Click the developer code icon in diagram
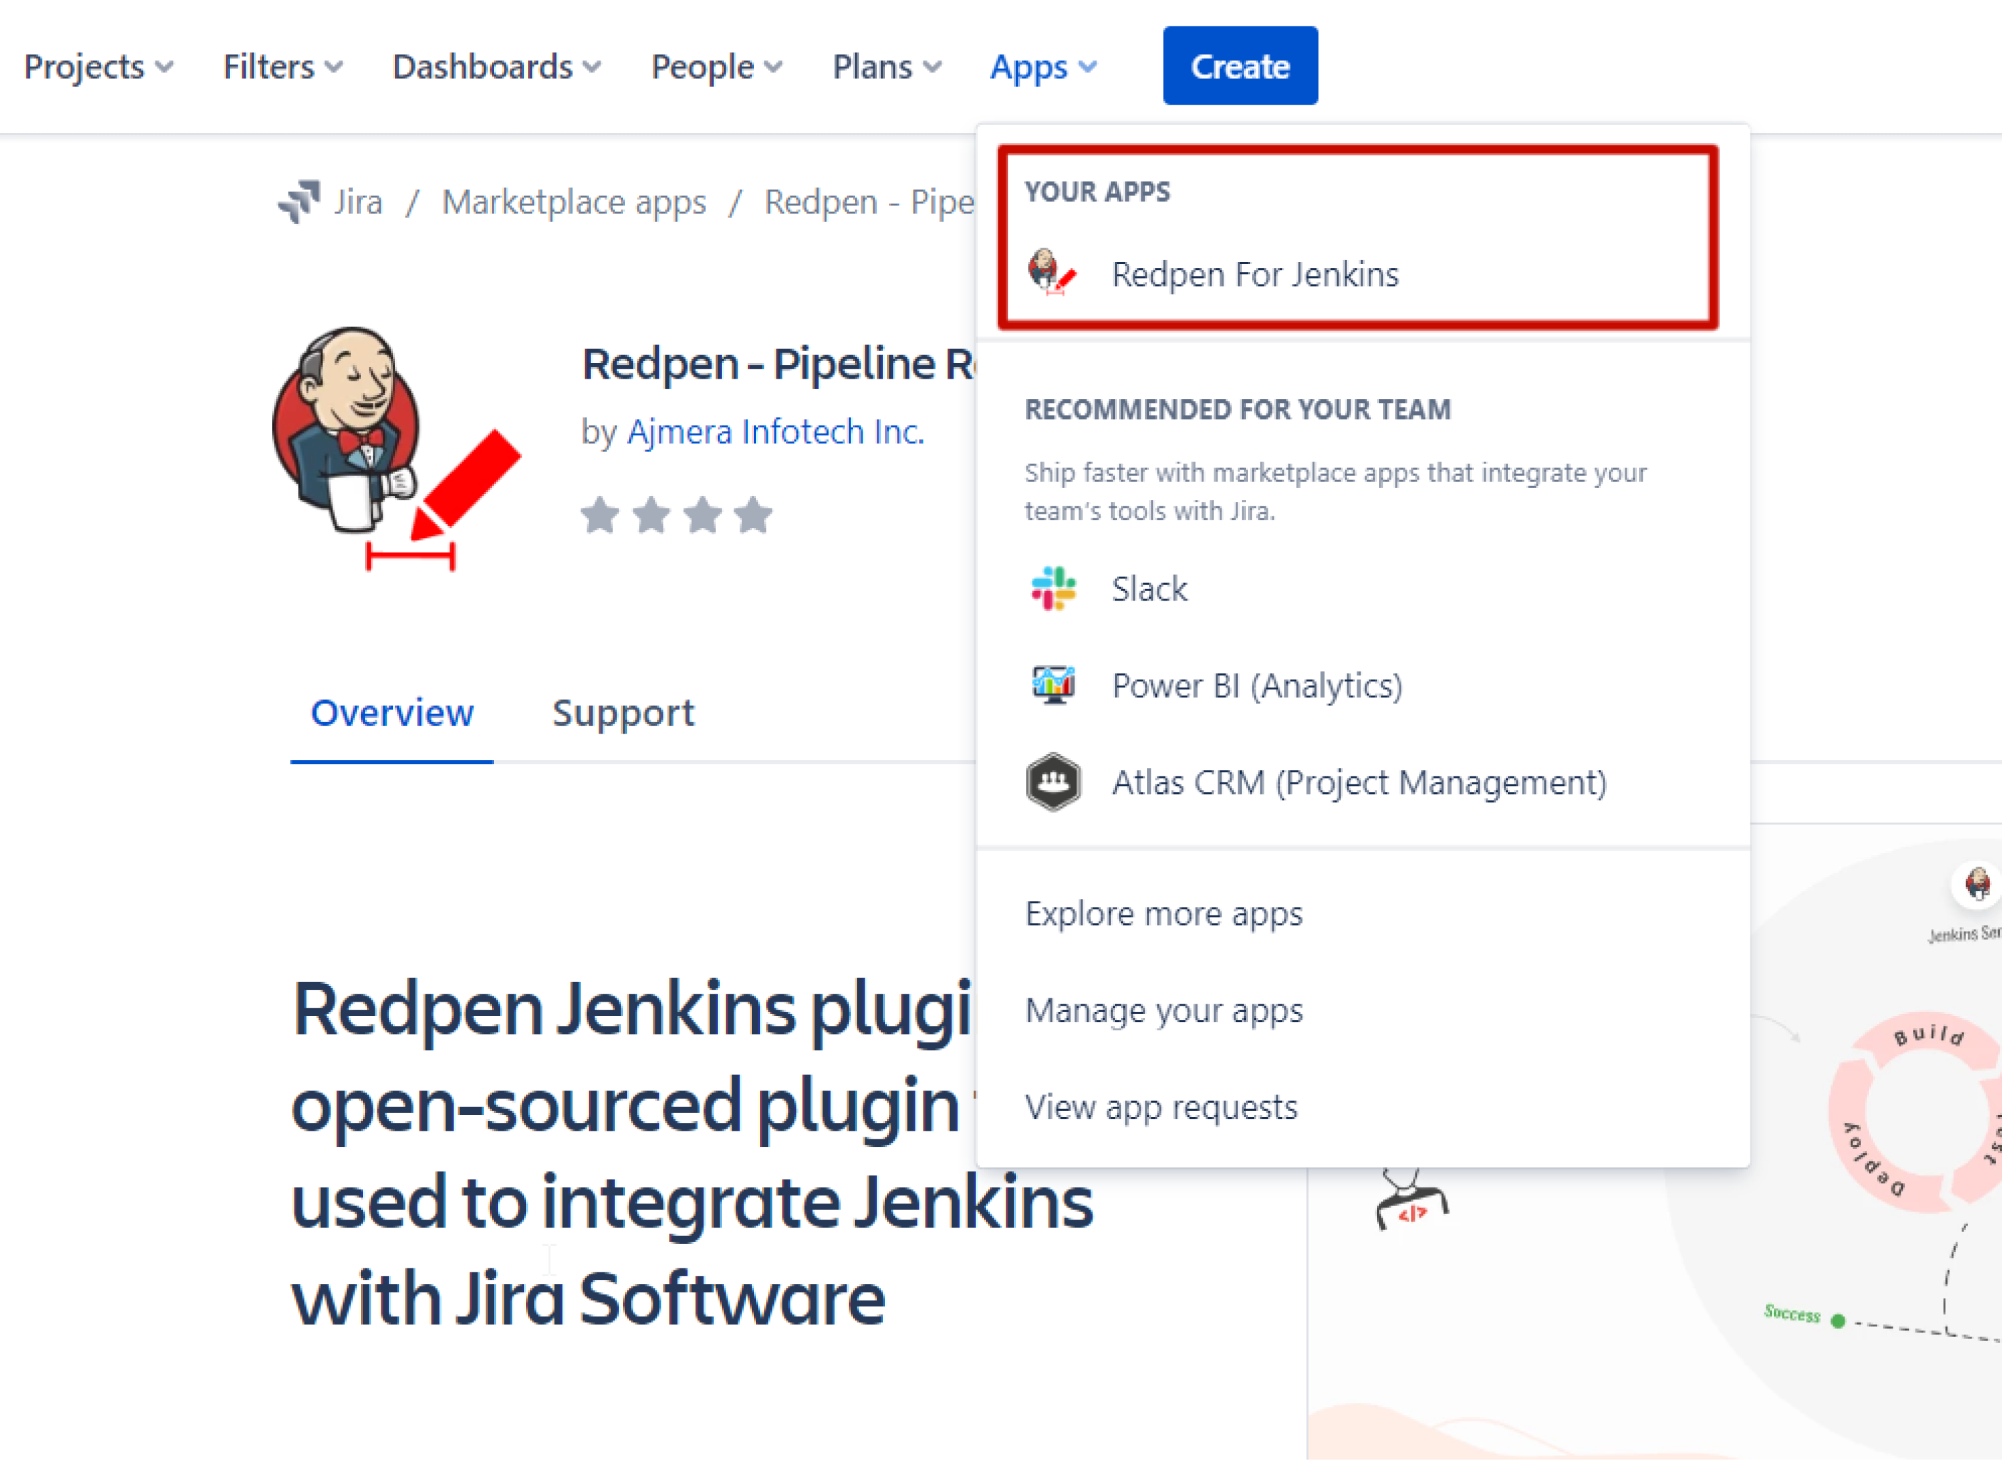The height and width of the screenshot is (1460, 2002). (1411, 1199)
